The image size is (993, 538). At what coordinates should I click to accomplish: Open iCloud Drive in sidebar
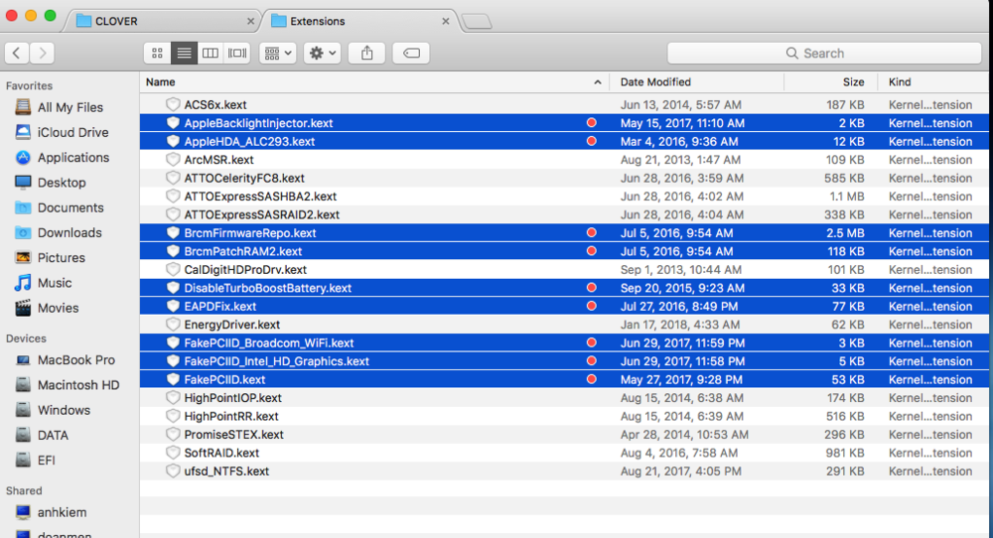pyautogui.click(x=72, y=132)
